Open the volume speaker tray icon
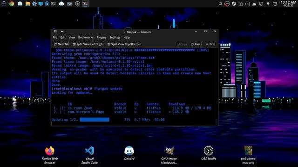Image resolution: width=298 pixels, height=167 pixels. click(247, 4)
